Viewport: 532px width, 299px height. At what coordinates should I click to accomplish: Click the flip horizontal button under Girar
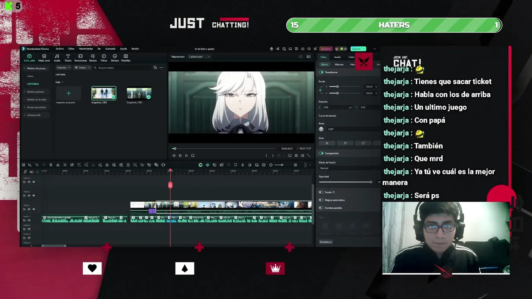pos(327,143)
